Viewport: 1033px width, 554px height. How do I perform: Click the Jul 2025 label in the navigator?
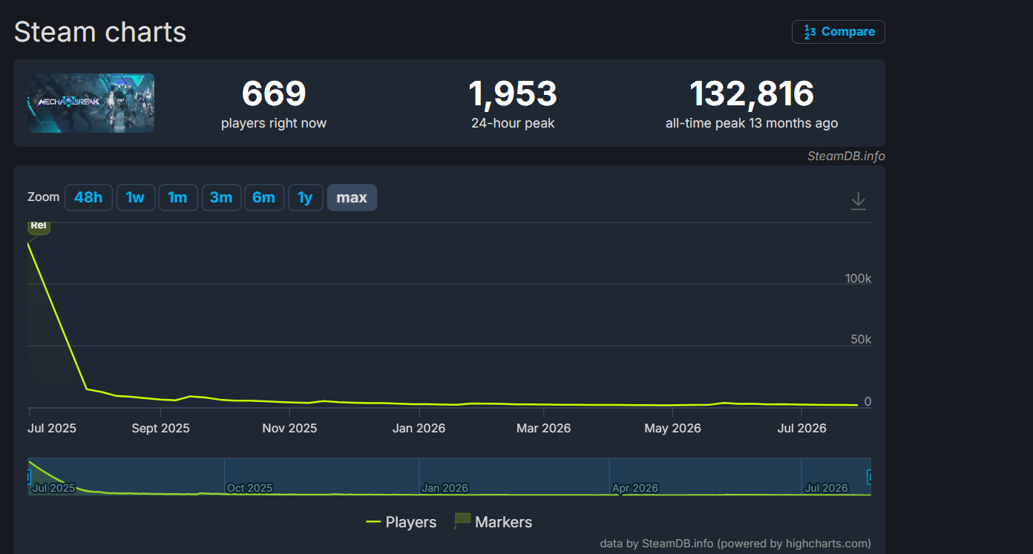53,488
